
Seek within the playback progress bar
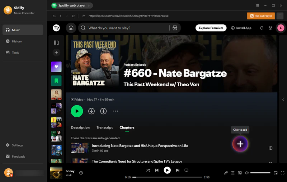[x=167, y=177]
